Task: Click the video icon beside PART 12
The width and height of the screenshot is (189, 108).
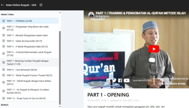Action: tap(4, 98)
